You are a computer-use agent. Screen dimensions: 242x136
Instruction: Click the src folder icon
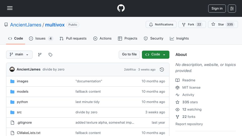[x=12, y=112]
